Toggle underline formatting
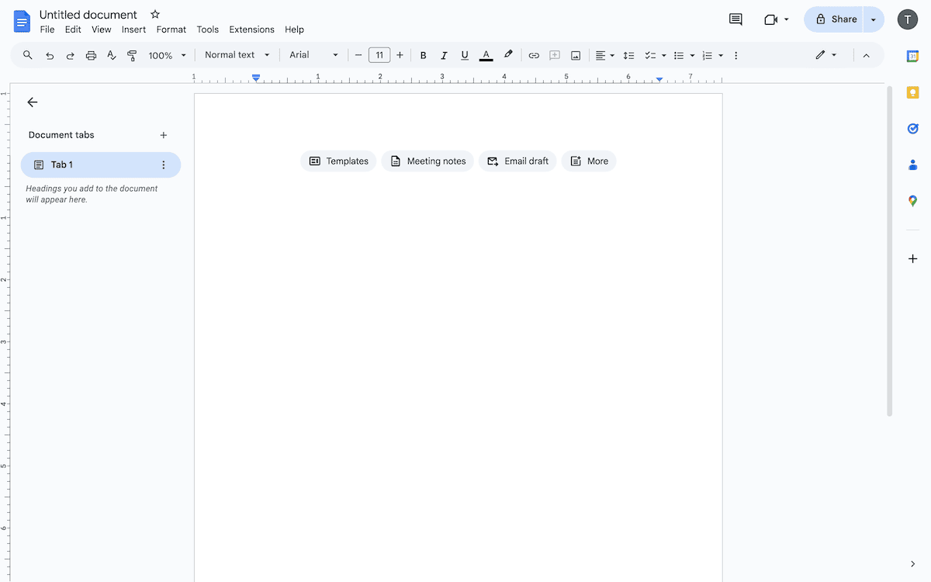The width and height of the screenshot is (931, 582). (465, 55)
